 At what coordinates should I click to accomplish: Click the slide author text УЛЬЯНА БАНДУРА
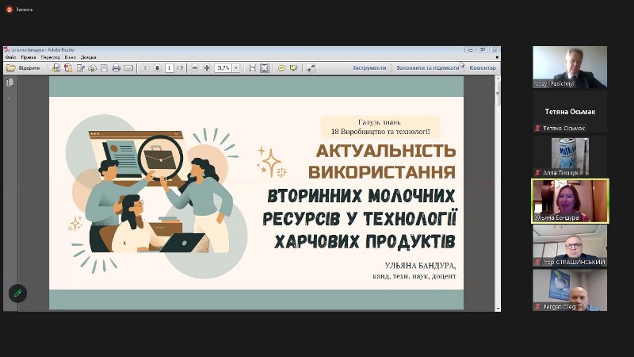(420, 266)
